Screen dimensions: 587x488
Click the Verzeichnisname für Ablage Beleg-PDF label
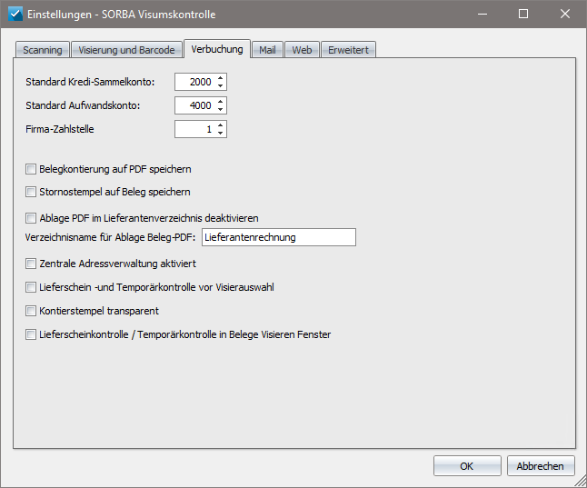coord(111,237)
